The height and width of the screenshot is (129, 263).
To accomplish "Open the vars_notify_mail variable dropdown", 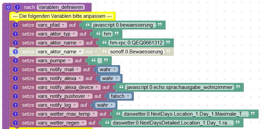I will tap(59, 69).
